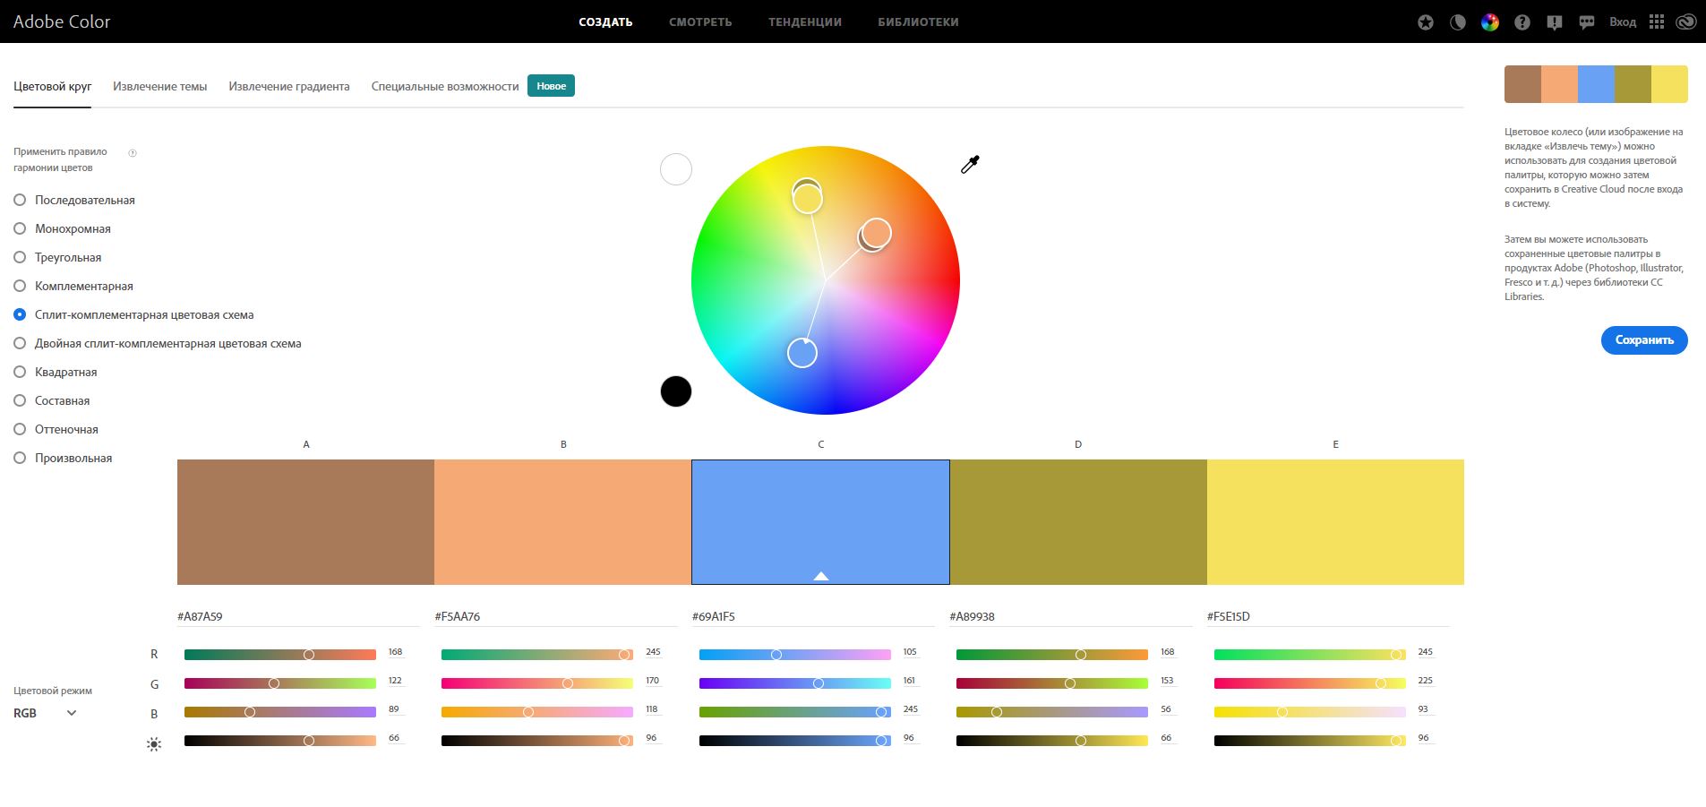1706x807 pixels.
Task: Click the Сохранить button
Action: (1643, 340)
